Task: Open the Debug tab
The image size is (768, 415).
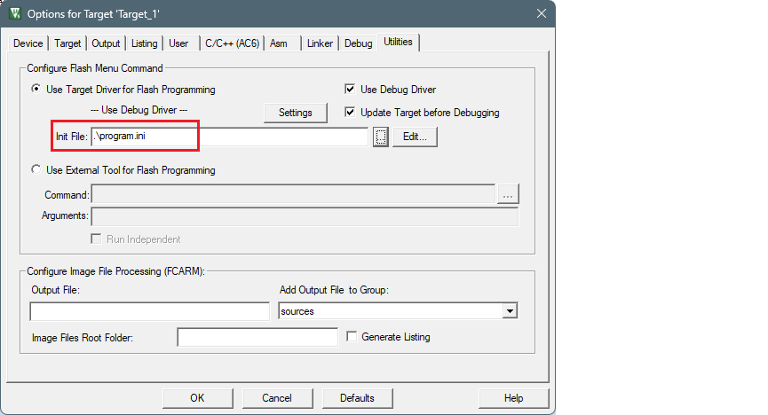Action: coord(358,43)
